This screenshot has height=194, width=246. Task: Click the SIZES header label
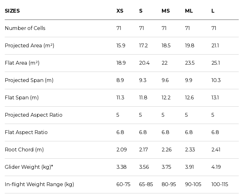point(12,11)
